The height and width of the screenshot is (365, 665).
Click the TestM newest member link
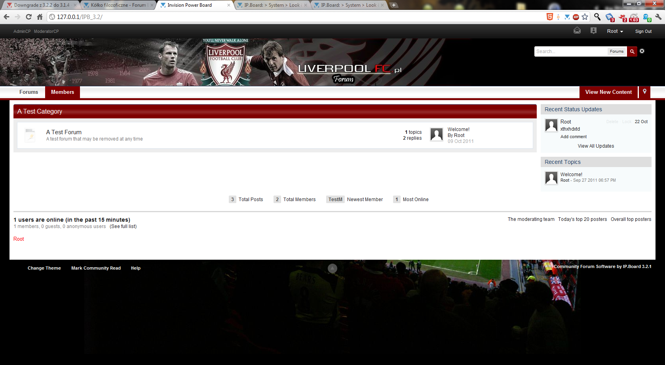coord(335,200)
